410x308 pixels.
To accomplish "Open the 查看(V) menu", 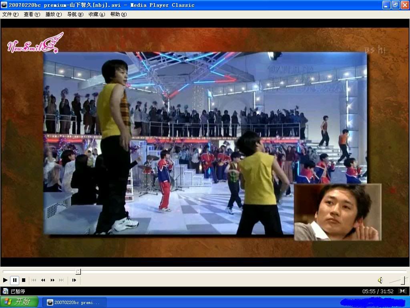I will coord(32,14).
